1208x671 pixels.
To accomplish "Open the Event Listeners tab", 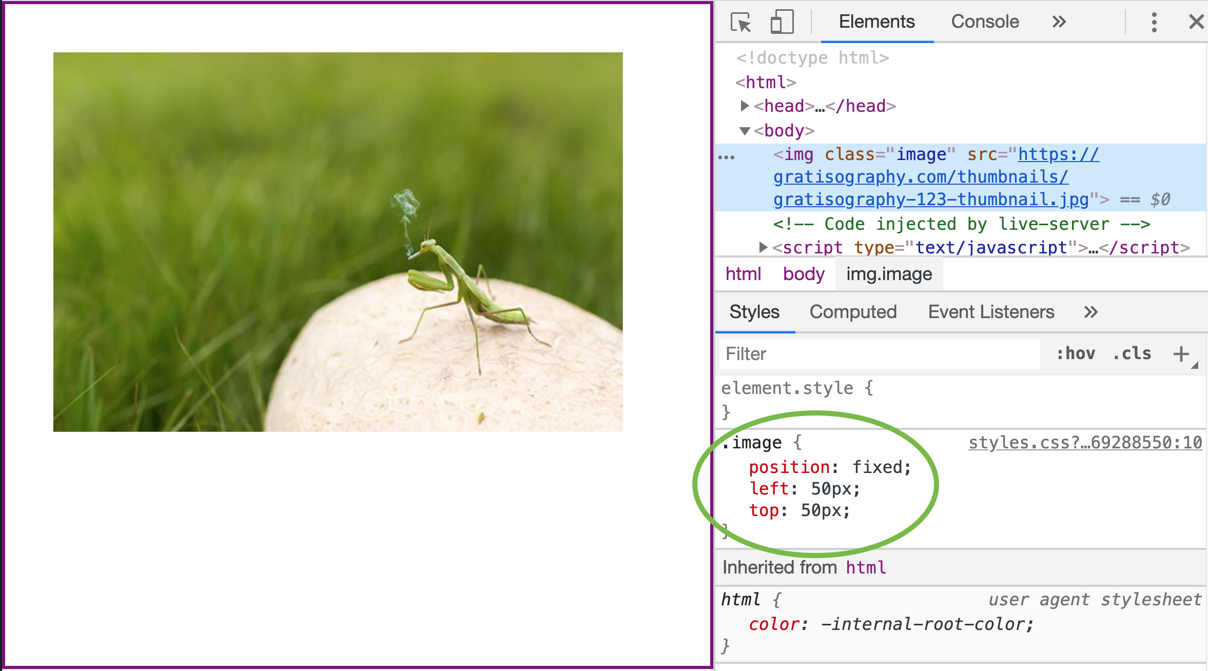I will [x=991, y=312].
